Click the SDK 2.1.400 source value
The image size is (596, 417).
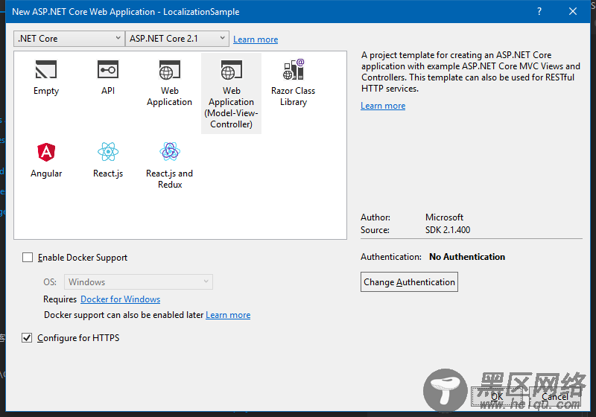(x=448, y=230)
